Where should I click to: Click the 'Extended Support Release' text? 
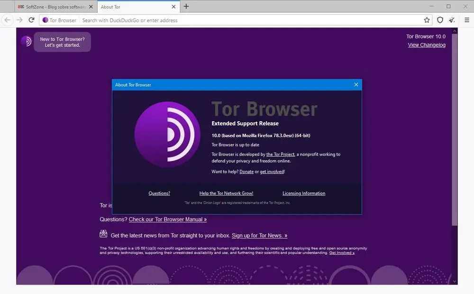click(x=245, y=124)
